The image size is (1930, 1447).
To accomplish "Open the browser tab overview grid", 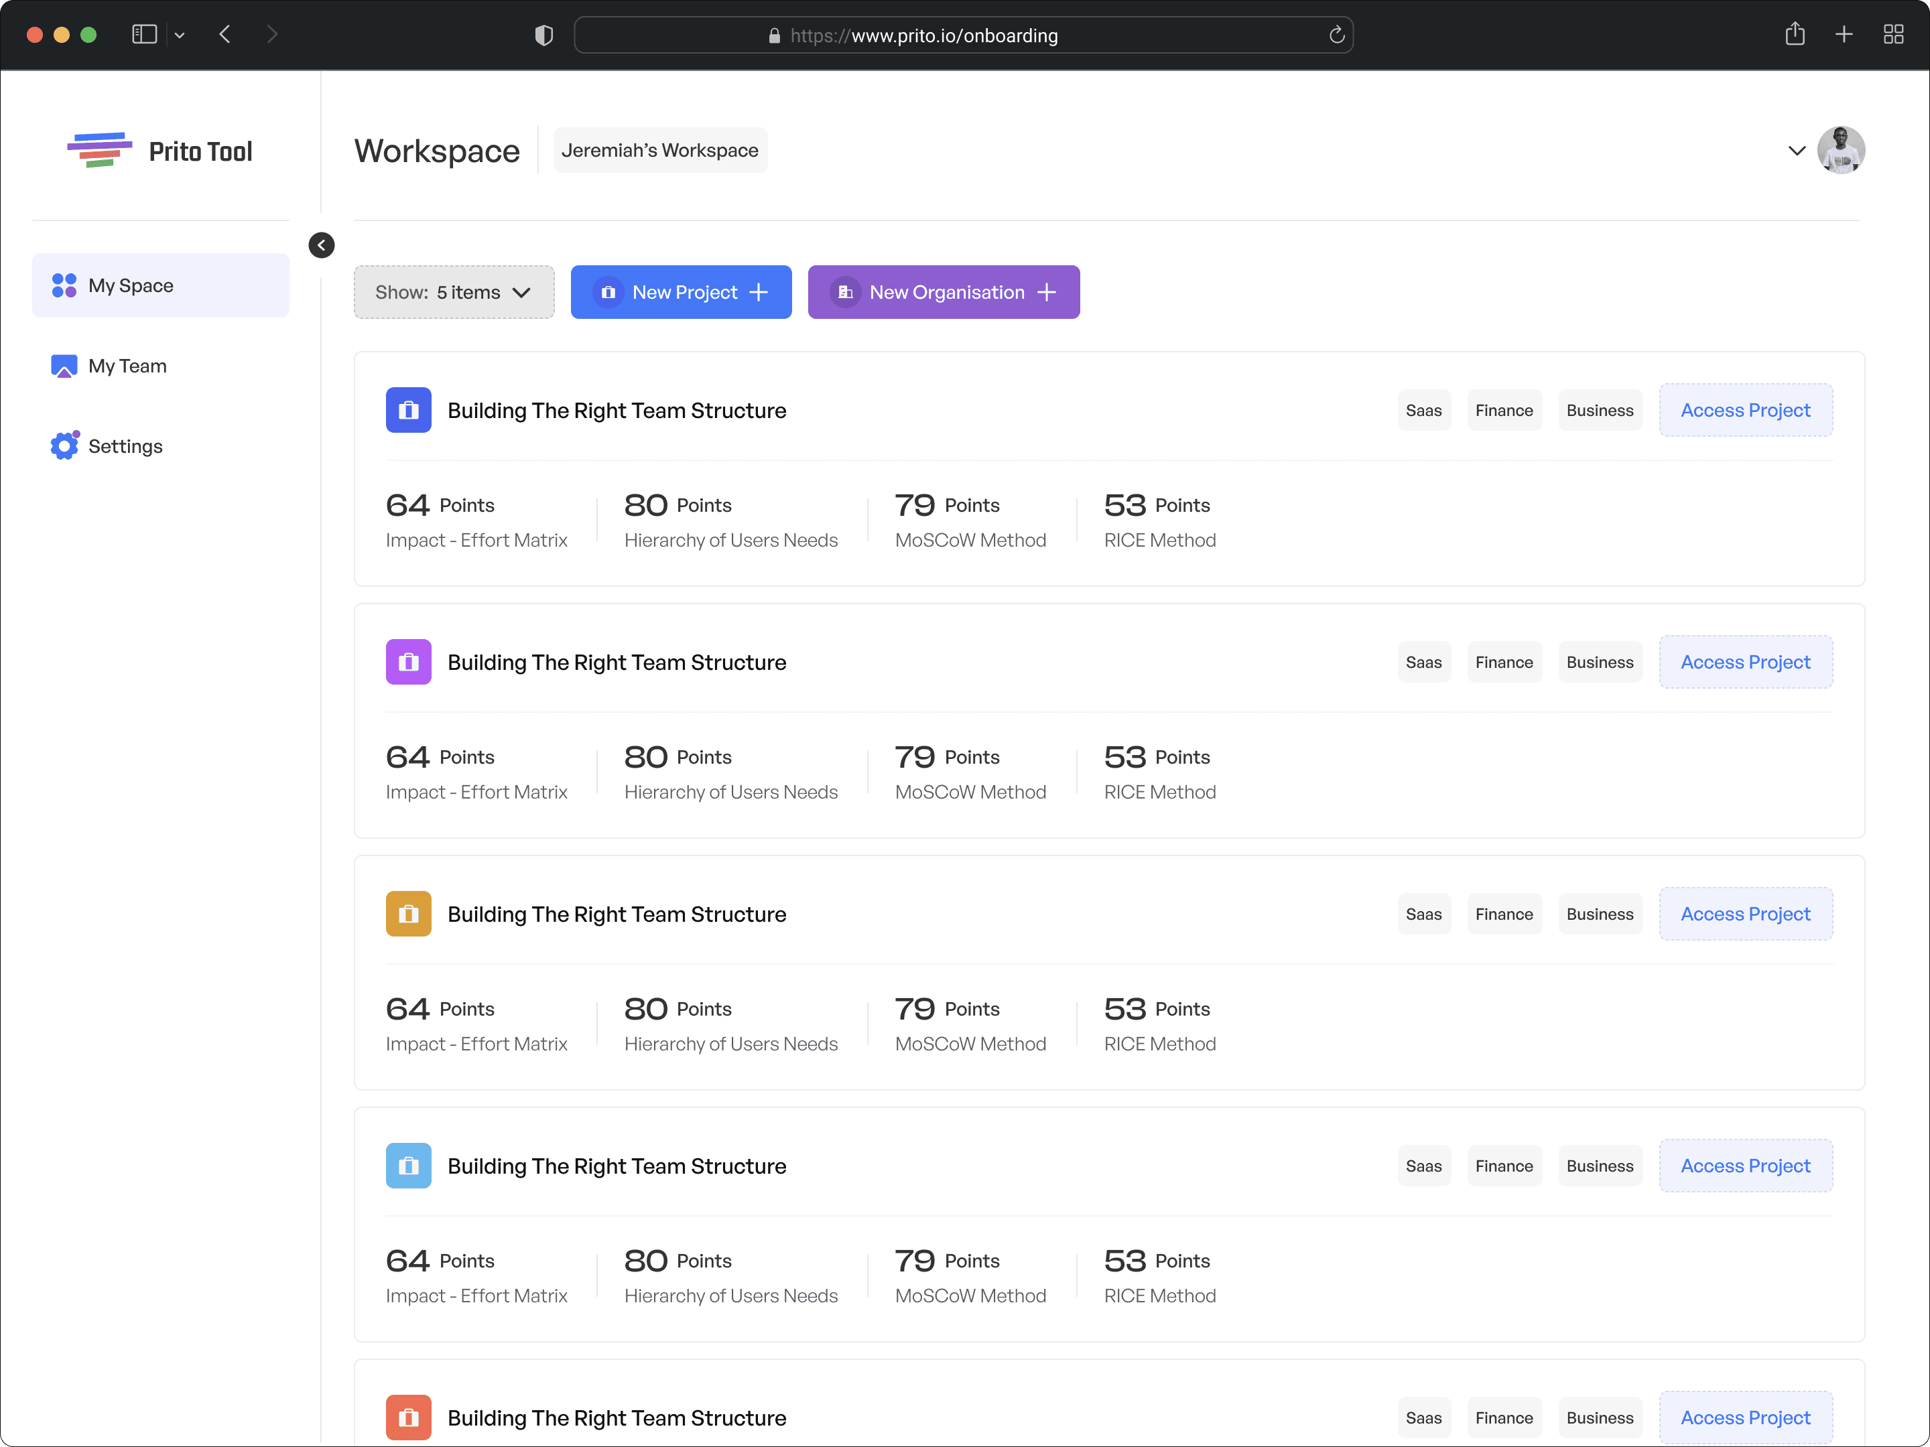I will click(x=1892, y=35).
